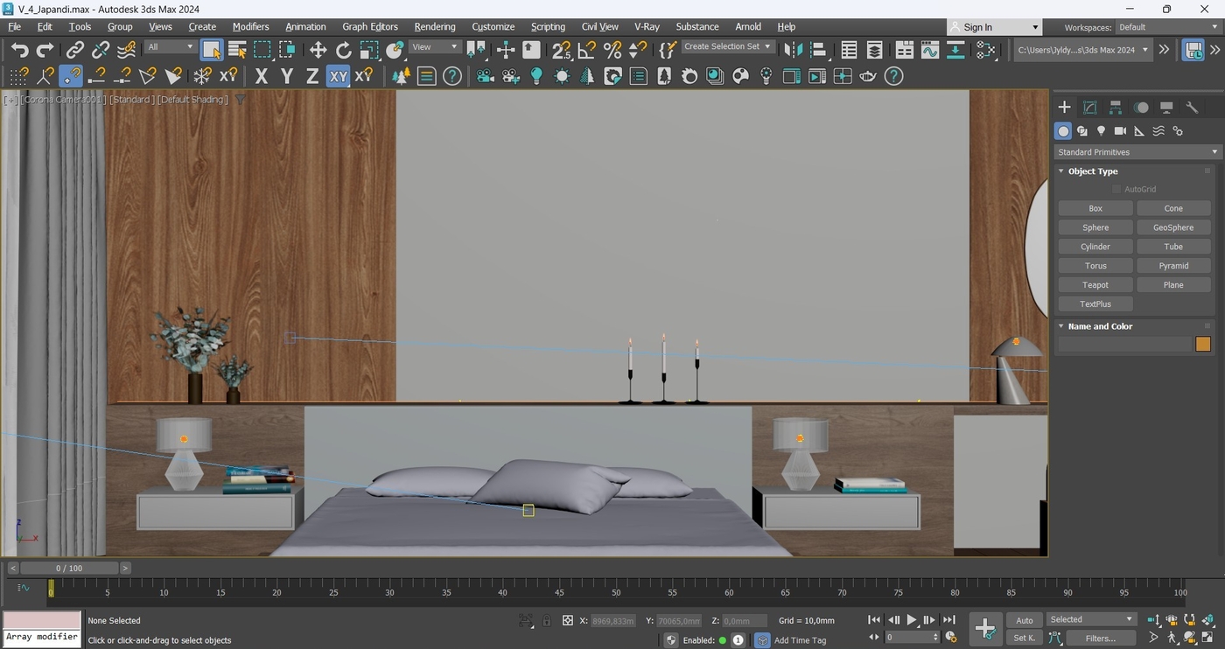
Task: Select the Move tool in the main toolbar
Action: point(318,50)
